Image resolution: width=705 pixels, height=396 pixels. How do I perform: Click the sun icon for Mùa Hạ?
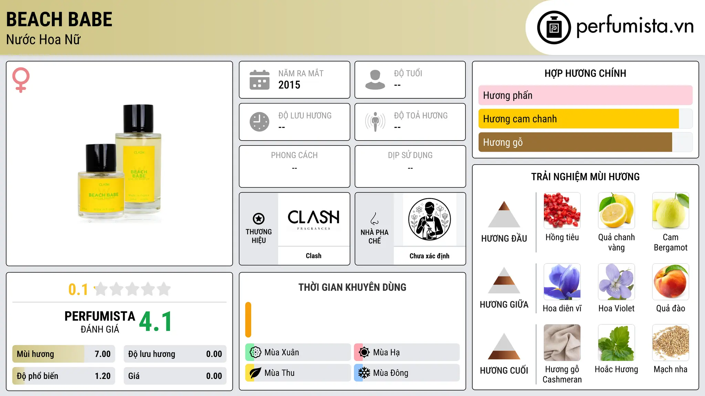[364, 352]
